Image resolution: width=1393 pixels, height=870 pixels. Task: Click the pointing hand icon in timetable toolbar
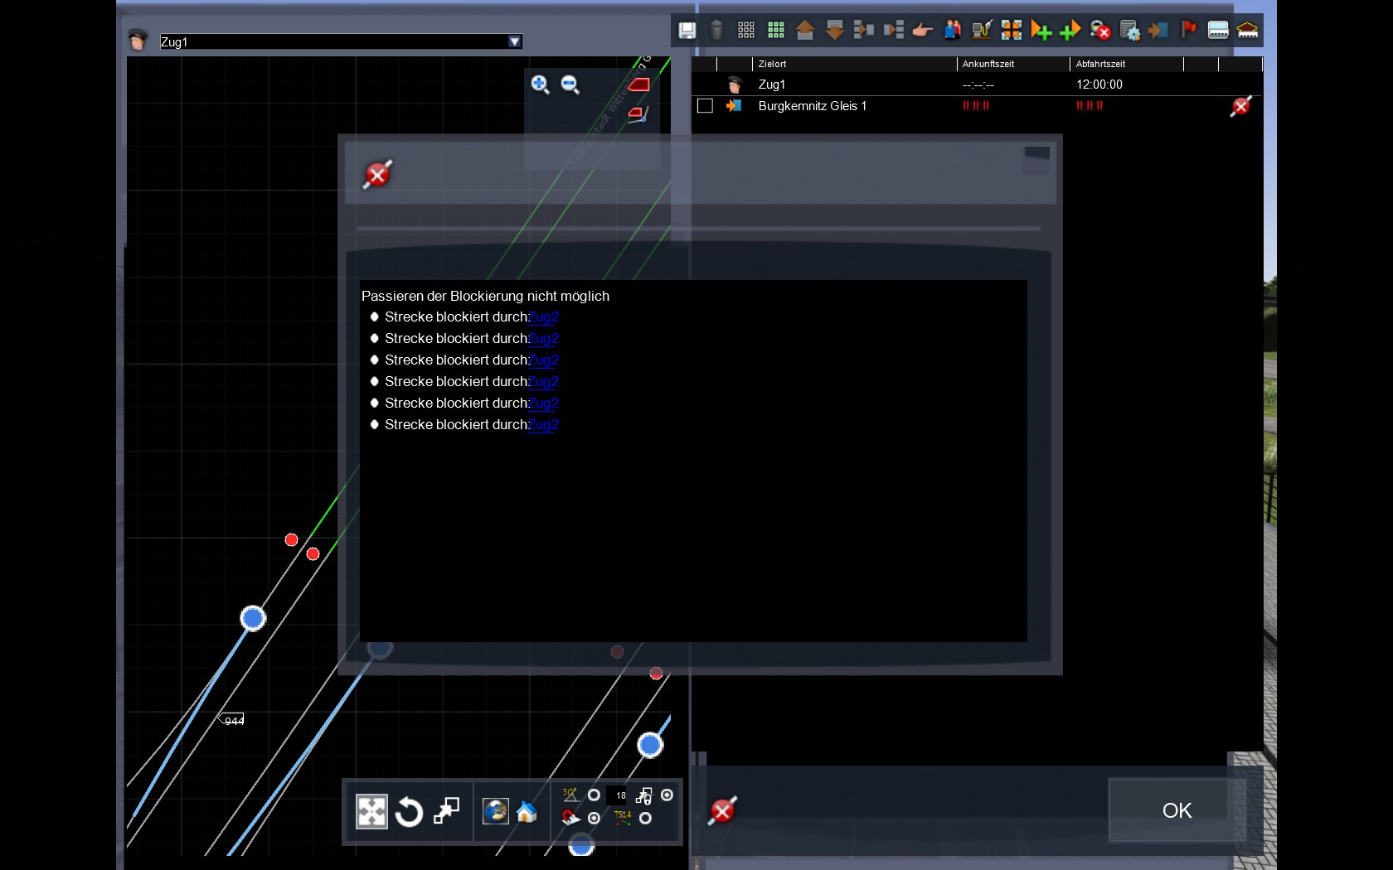pos(922,31)
